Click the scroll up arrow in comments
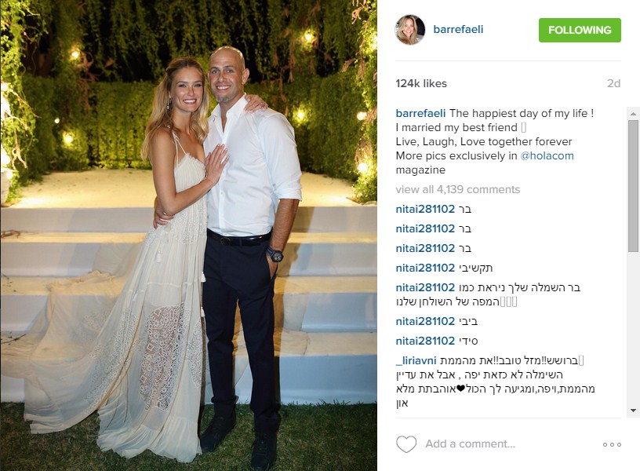The image size is (640, 471). click(x=633, y=114)
